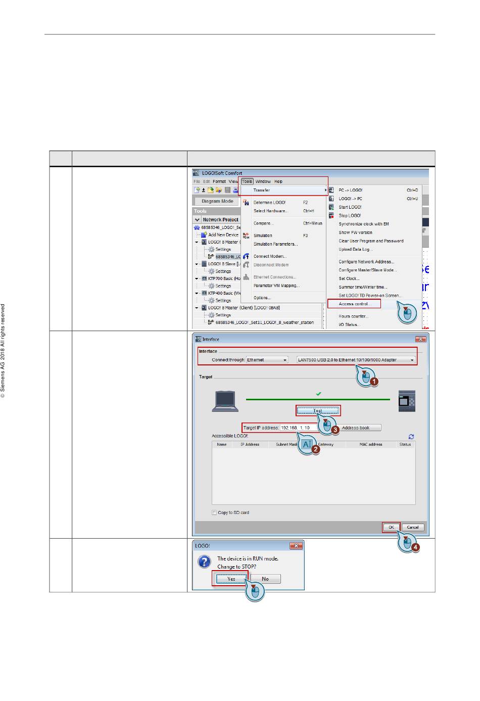Click the grey Save toolbar icon
Screen dimensions: 480x701
[x=227, y=190]
